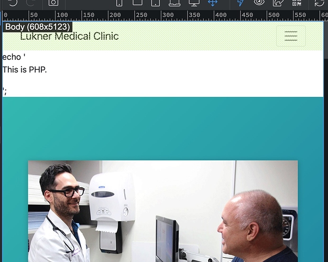Screen dimensions: 328x262
Task: Click the blue fit-to-size arrows icon
Action: coord(213,3)
